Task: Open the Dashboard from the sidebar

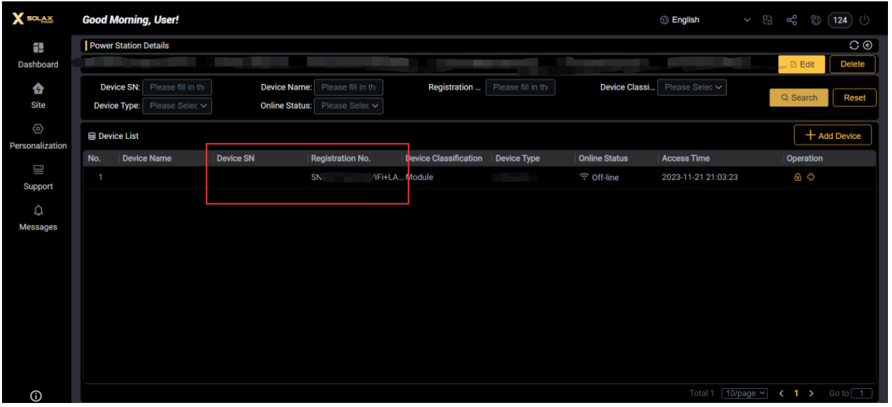Action: click(38, 55)
